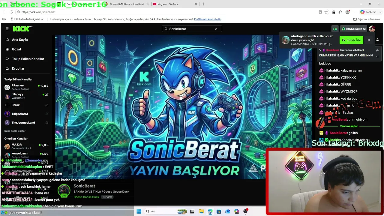Open RRaenee followed channel
Image resolution: width=384 pixels, height=216 pixels.
coord(26,87)
